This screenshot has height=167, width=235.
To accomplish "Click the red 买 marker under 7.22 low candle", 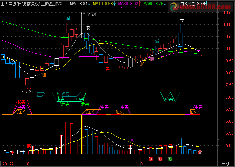I will 29,87.
